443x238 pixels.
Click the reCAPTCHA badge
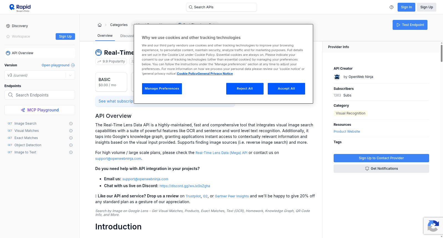coord(433,226)
